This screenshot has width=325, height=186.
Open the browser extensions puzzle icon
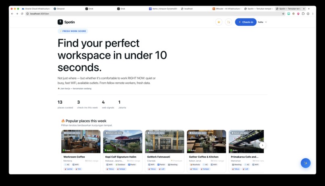303,14
